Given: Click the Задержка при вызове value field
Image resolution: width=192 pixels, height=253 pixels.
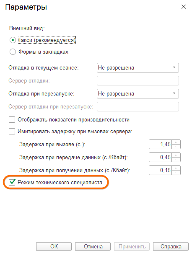Looking at the screenshot, I should pos(161,144).
